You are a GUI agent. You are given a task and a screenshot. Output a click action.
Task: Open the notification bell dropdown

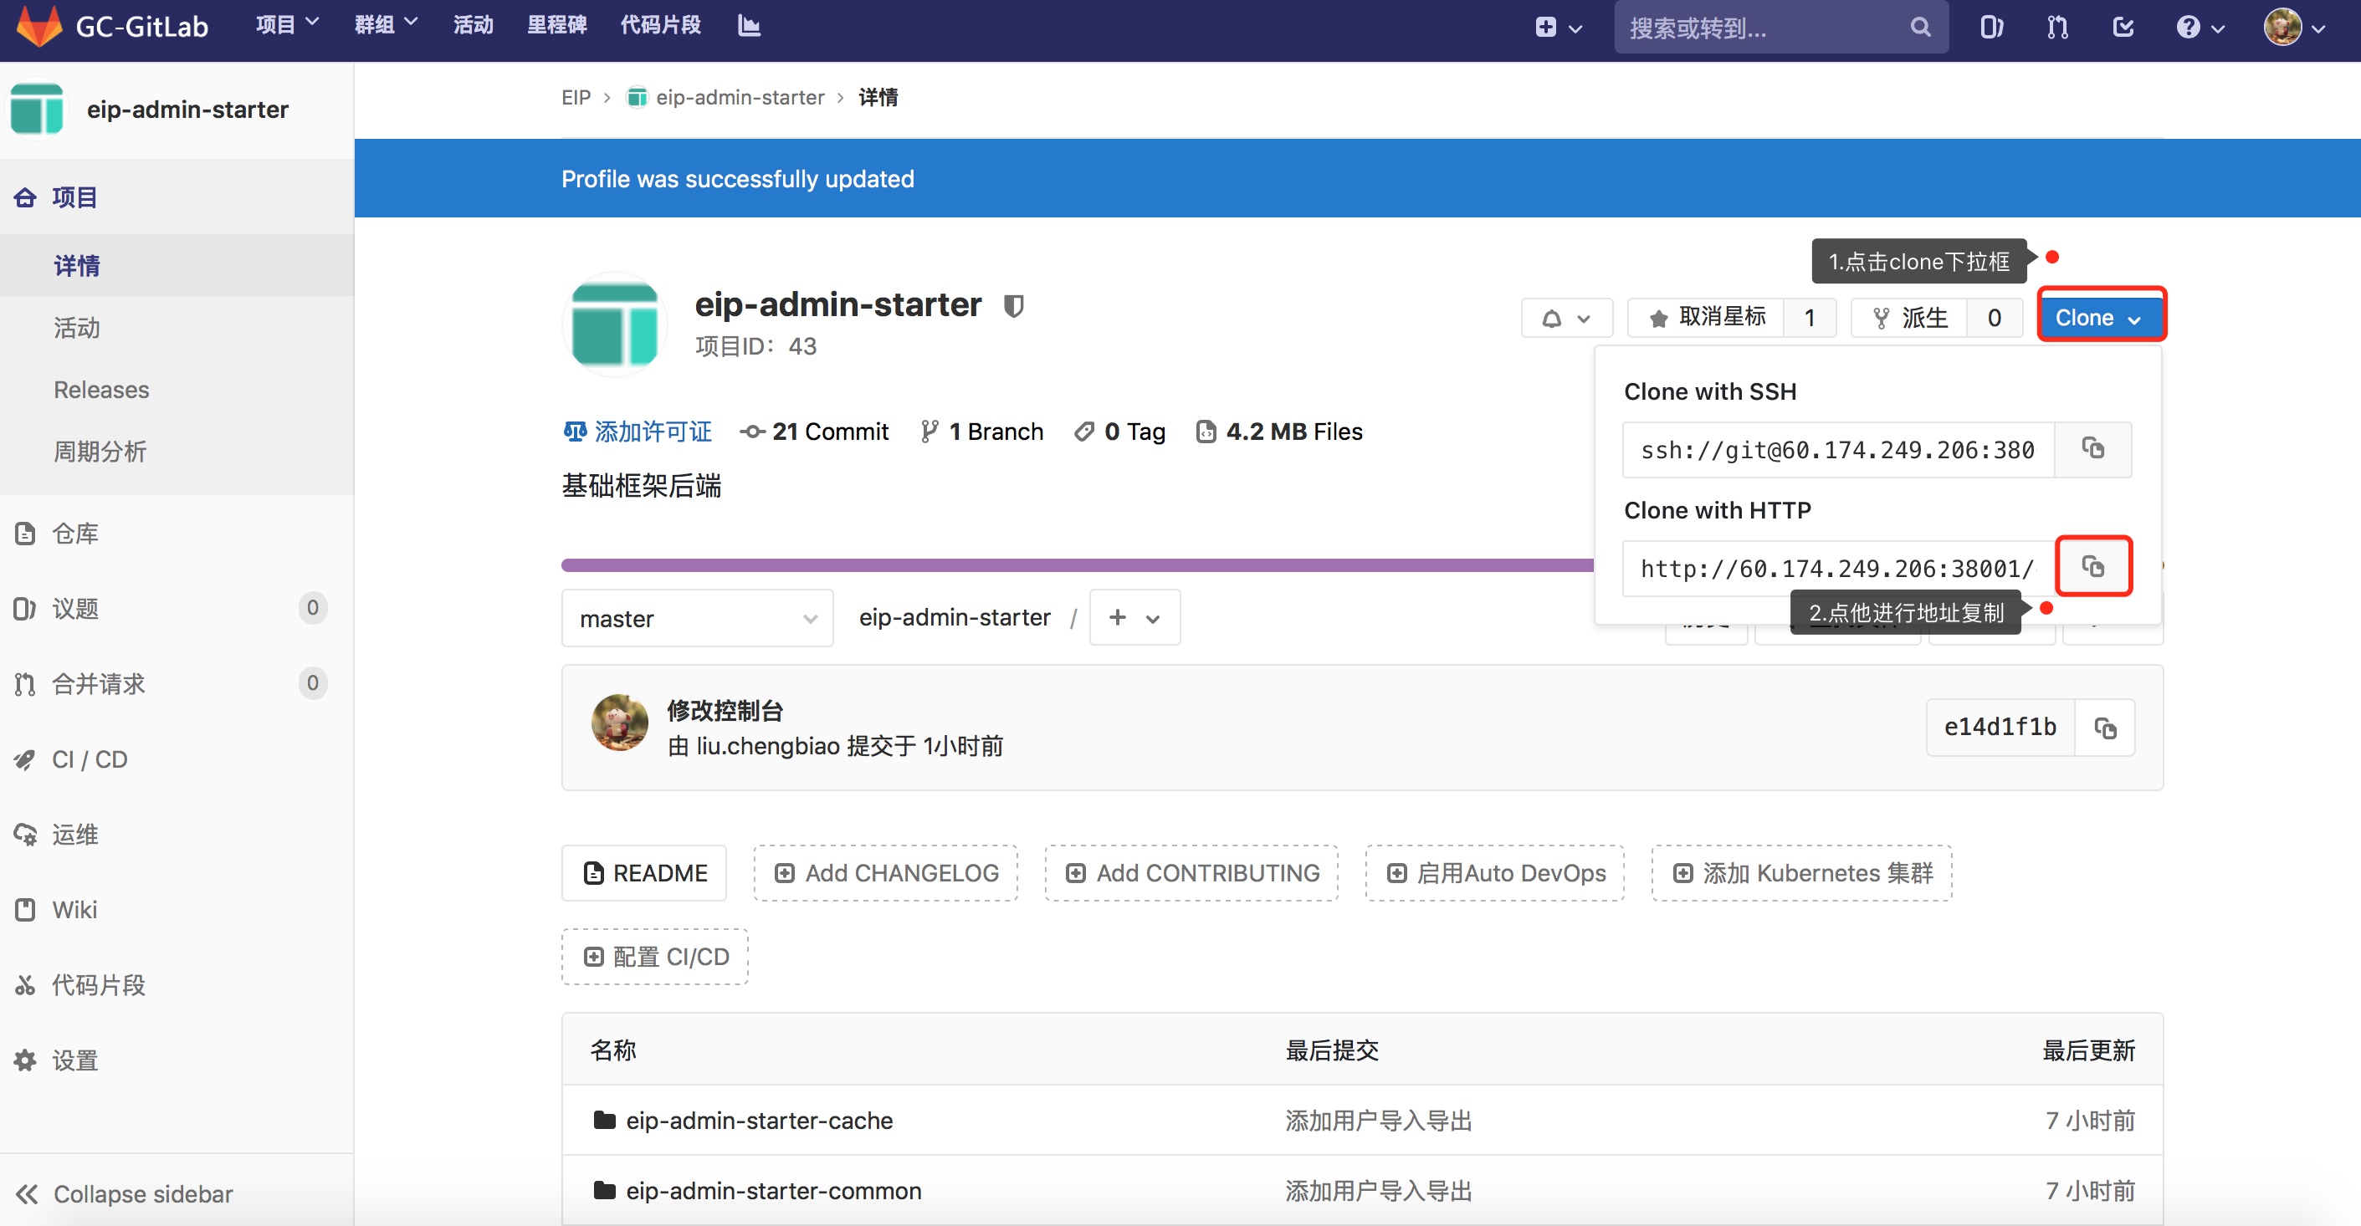coord(1566,318)
